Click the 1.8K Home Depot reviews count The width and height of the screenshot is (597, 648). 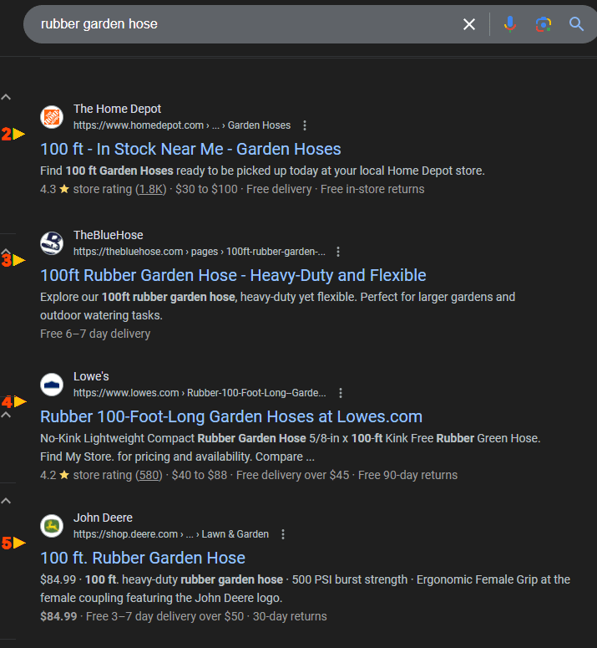click(x=151, y=189)
